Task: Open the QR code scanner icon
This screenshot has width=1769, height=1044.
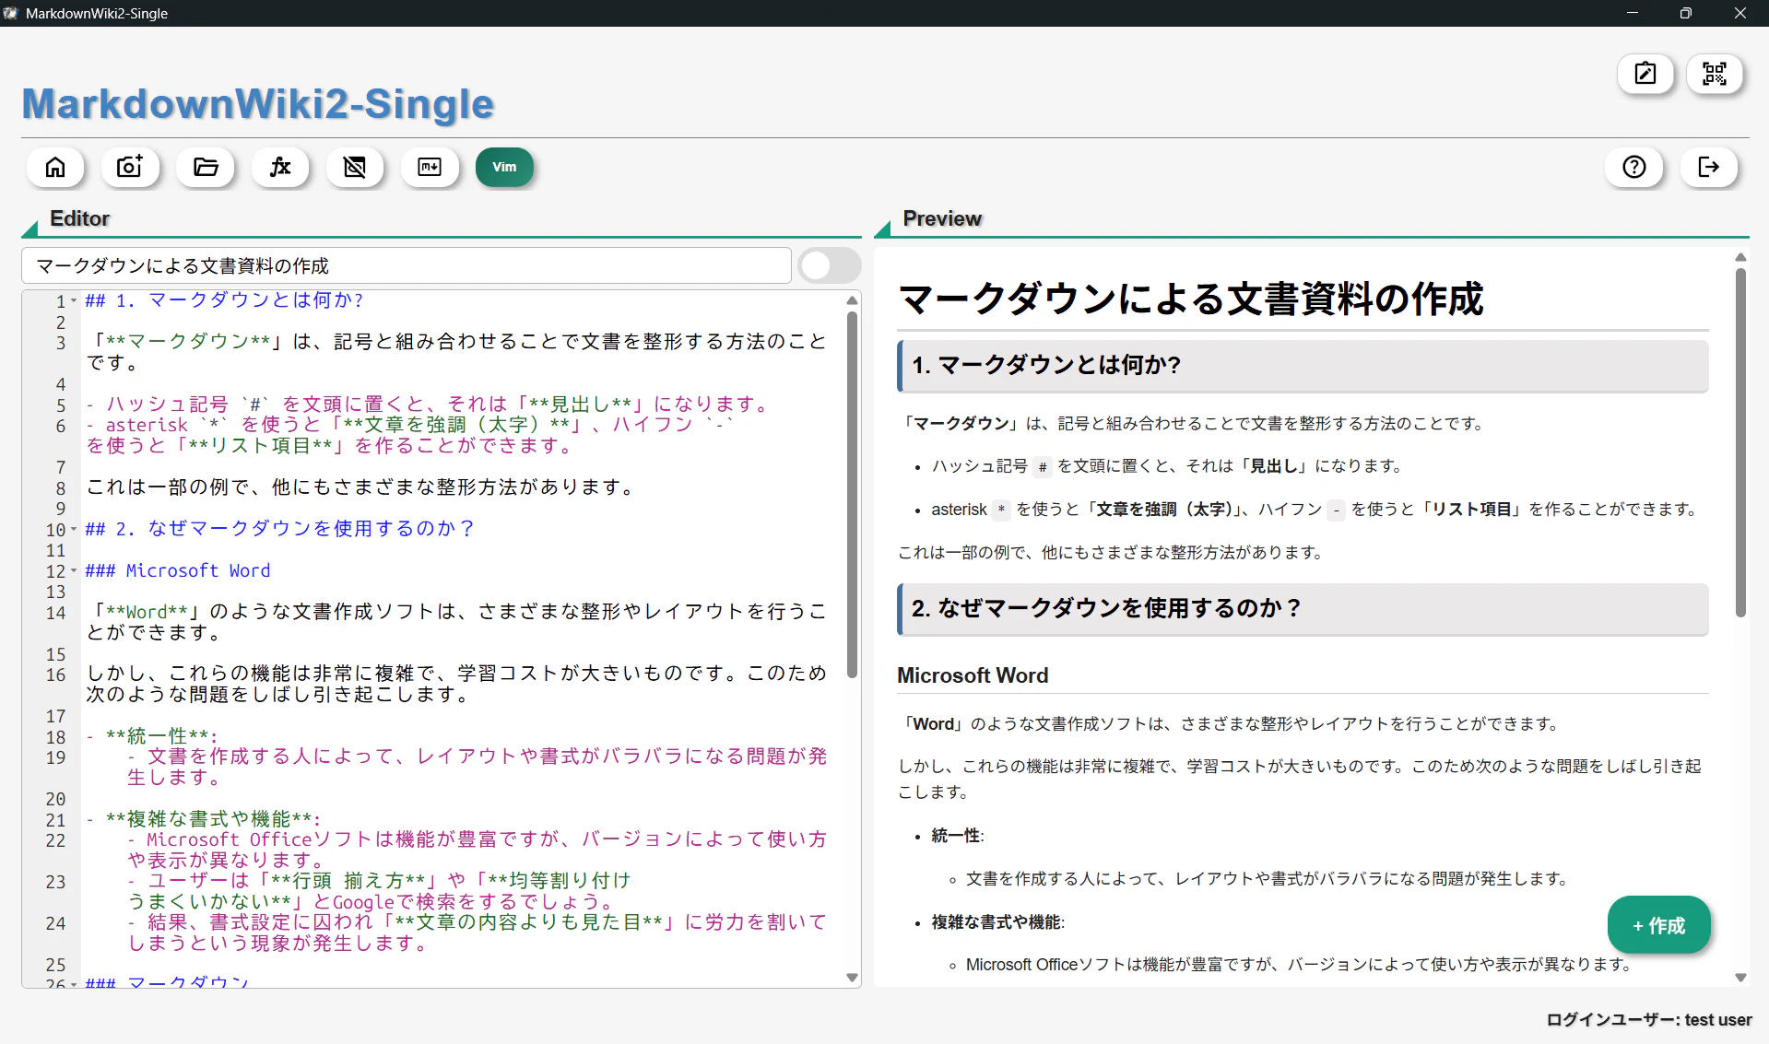Action: [x=1715, y=74]
